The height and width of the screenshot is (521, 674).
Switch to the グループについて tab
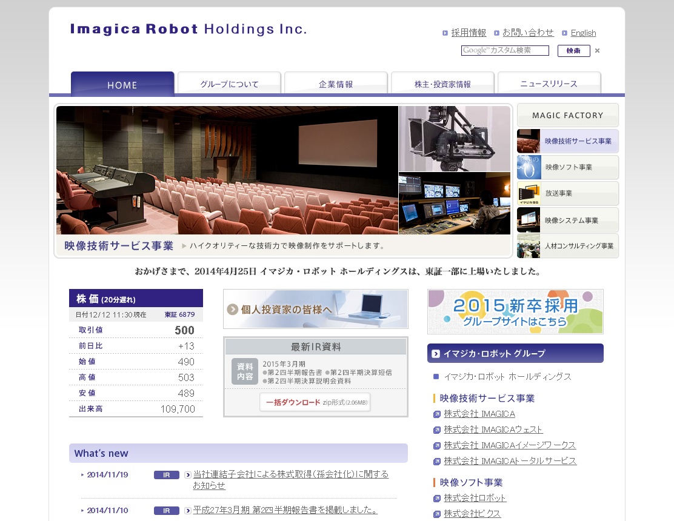pyautogui.click(x=229, y=84)
